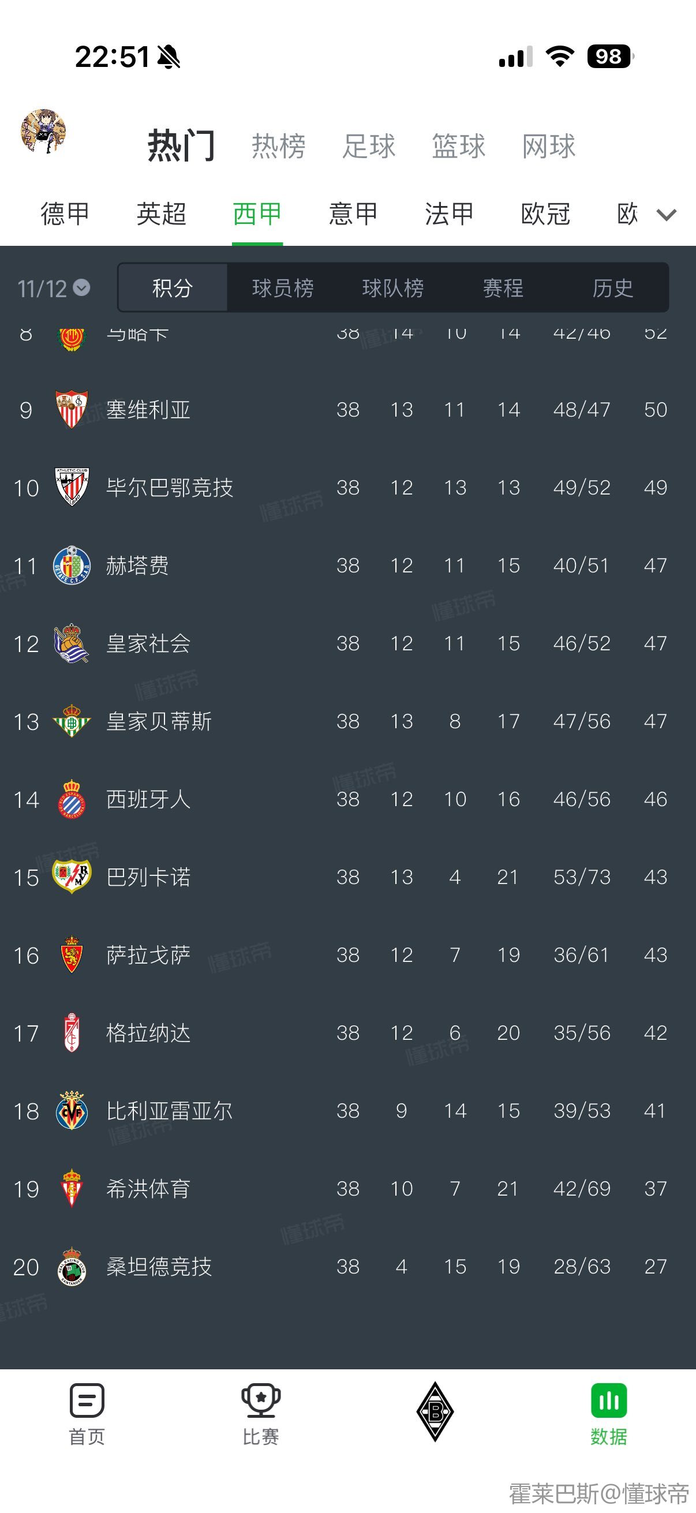
Task: Open the 历史 history view
Action: (612, 288)
